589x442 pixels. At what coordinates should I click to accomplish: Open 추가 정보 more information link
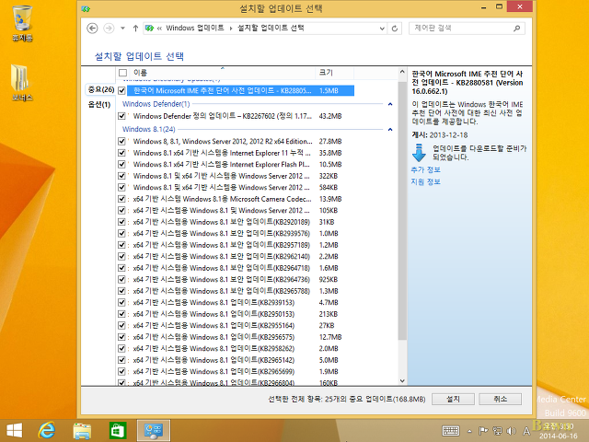pos(425,169)
